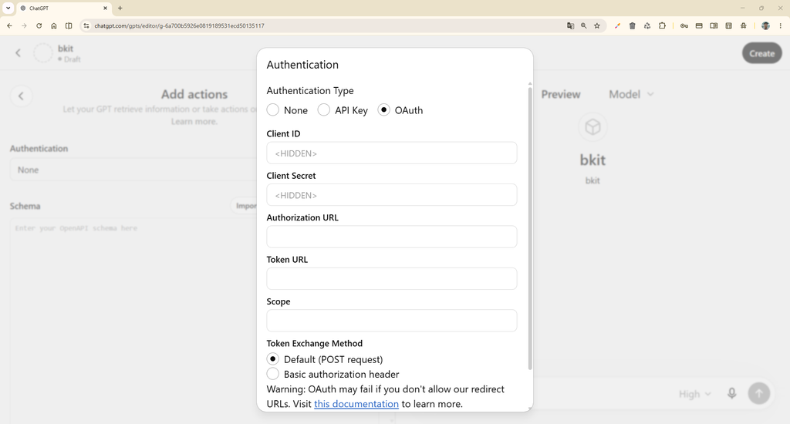Open the password key icon
Screen dimensions: 790x424
[684, 25]
